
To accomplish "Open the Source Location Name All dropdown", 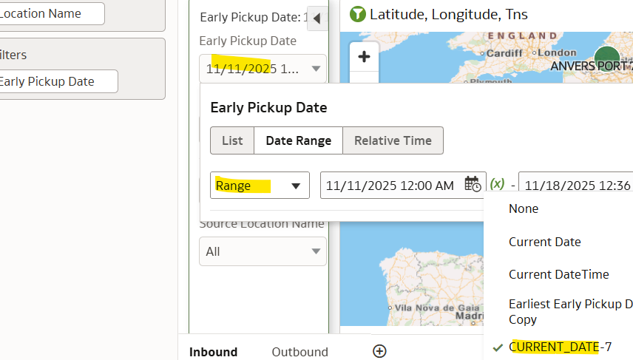I will point(263,251).
